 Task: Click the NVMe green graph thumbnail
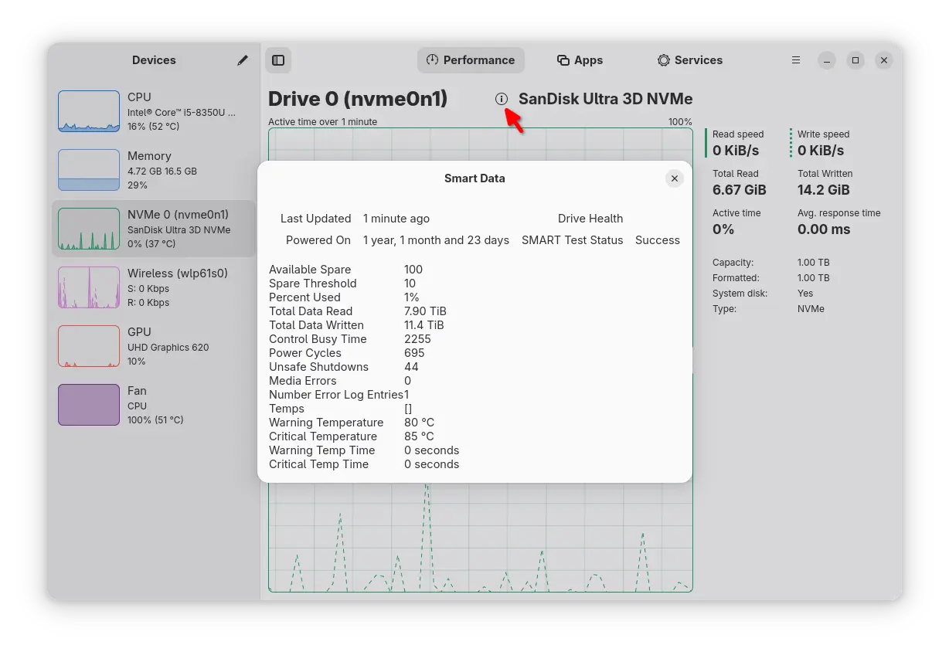89,229
